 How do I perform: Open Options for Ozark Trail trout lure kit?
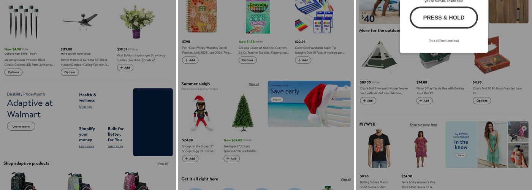[x=482, y=101]
